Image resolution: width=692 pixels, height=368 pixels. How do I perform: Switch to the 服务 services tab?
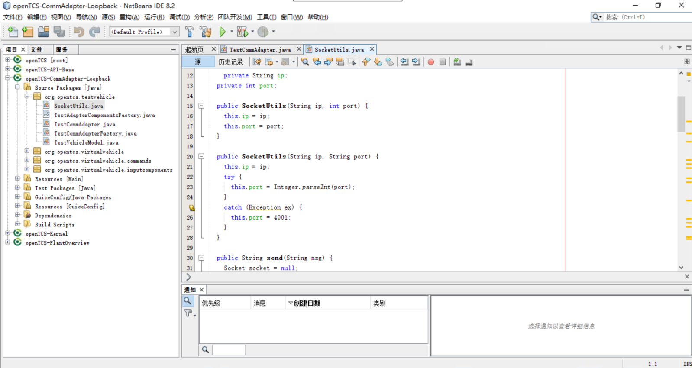pyautogui.click(x=61, y=49)
